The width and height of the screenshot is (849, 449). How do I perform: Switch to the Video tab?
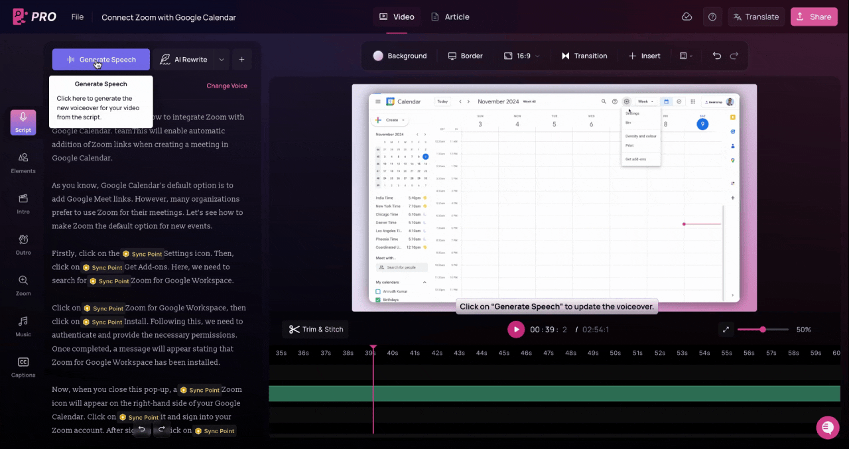click(x=397, y=17)
